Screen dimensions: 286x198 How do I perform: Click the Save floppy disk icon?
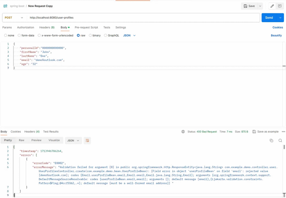pos(245,6)
